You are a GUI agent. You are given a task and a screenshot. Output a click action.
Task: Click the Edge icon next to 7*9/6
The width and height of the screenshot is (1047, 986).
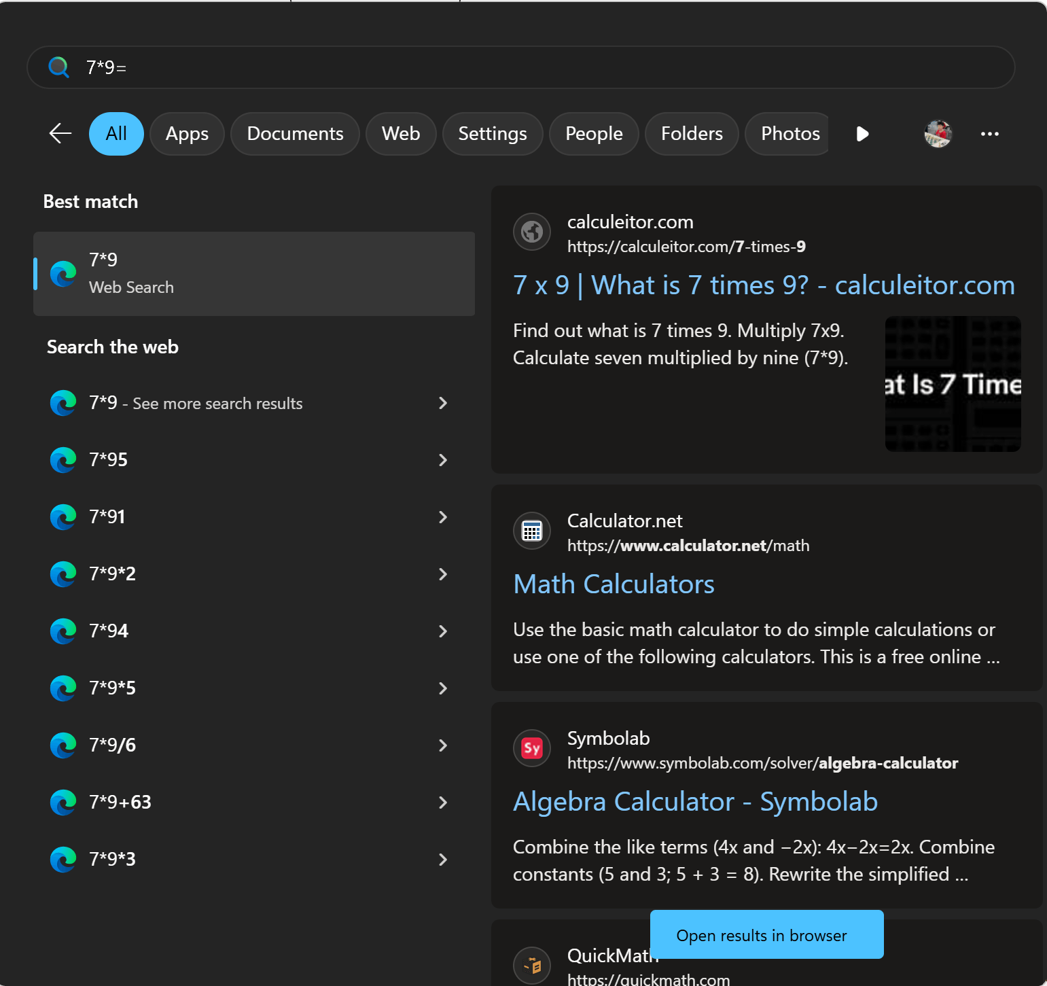63,745
